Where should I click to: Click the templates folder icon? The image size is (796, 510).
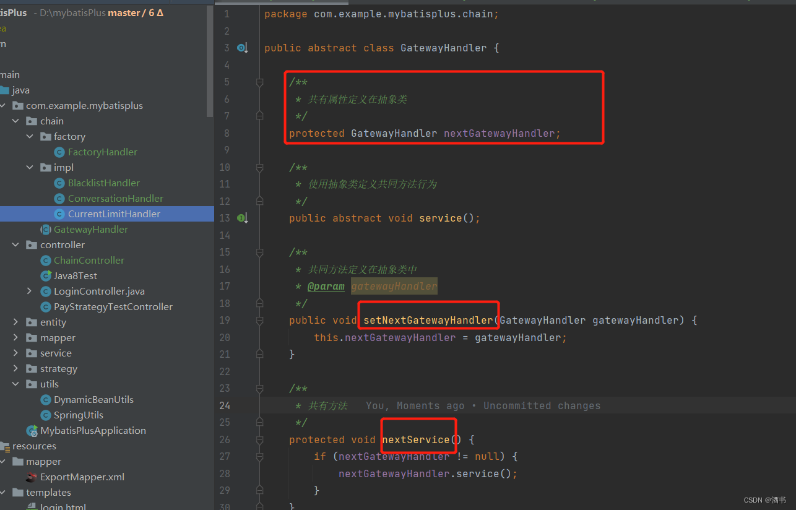click(18, 493)
